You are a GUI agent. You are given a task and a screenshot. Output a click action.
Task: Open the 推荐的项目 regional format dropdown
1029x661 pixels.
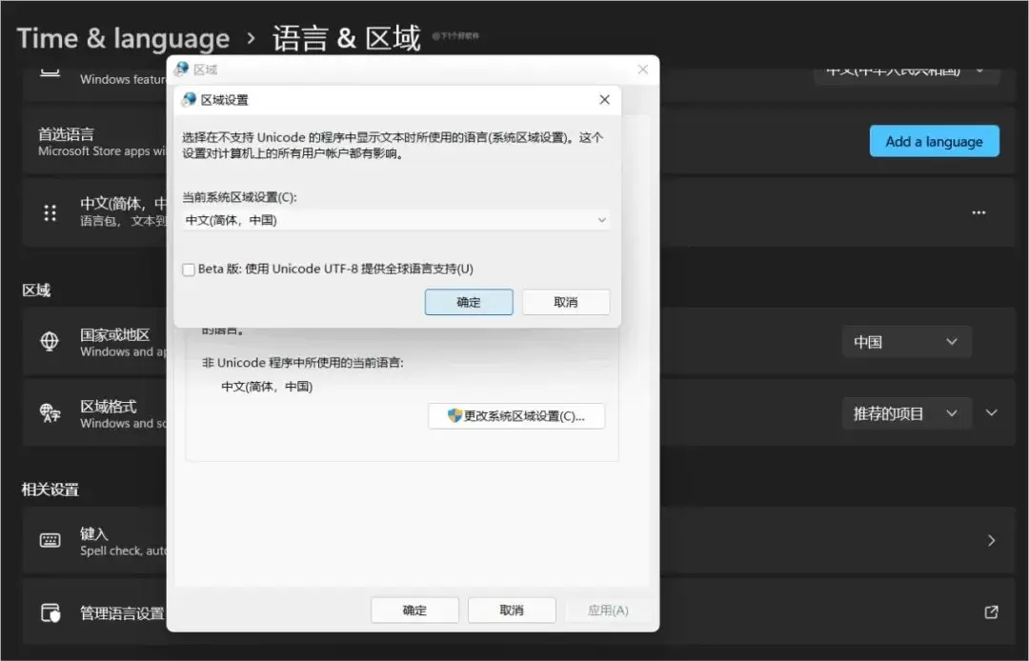[x=906, y=413]
